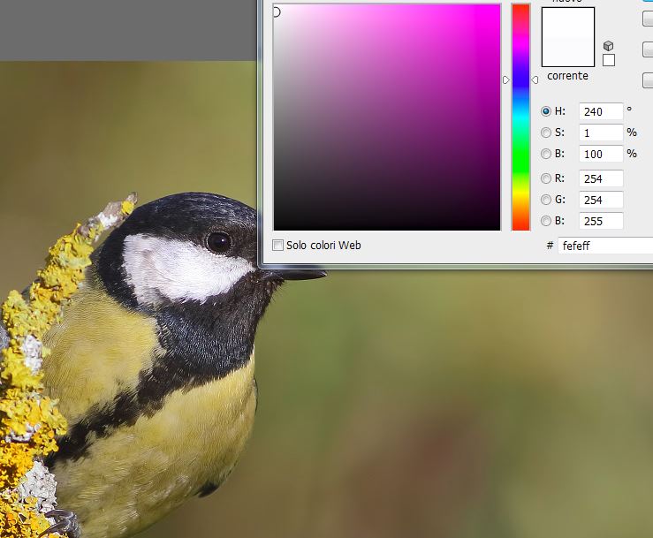Screen dimensions: 653x538
Task: Click the H value field showing 240
Action: coord(601,111)
